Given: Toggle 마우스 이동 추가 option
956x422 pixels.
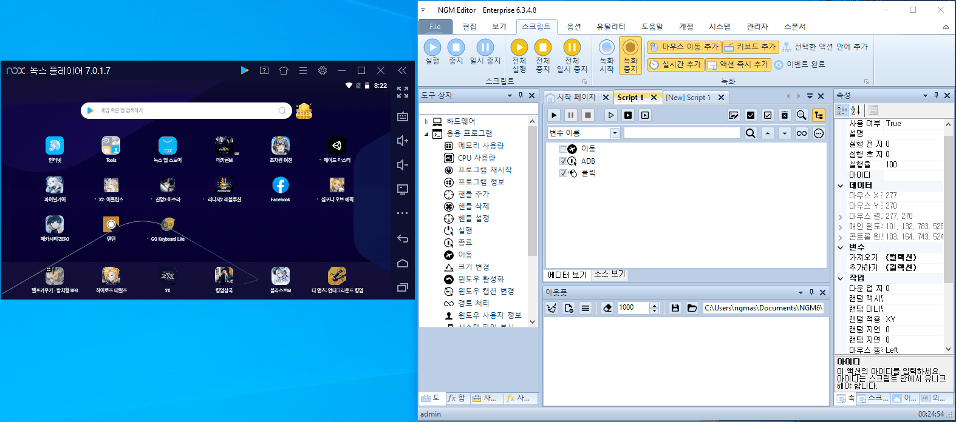Looking at the screenshot, I should [684, 47].
